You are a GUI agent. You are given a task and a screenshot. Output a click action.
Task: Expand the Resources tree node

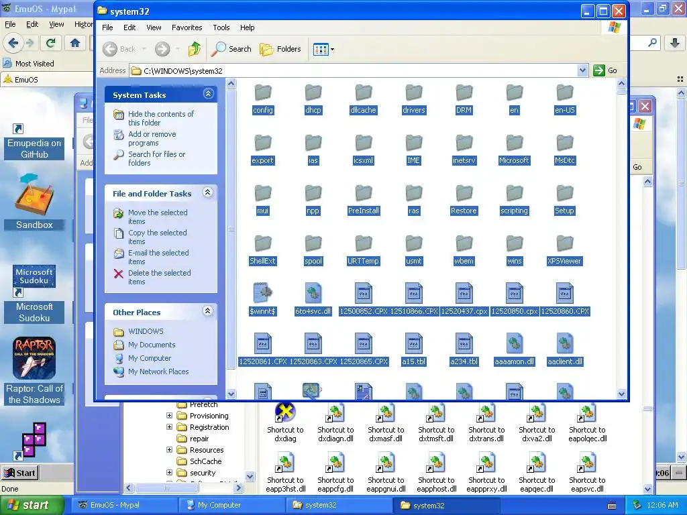(169, 449)
